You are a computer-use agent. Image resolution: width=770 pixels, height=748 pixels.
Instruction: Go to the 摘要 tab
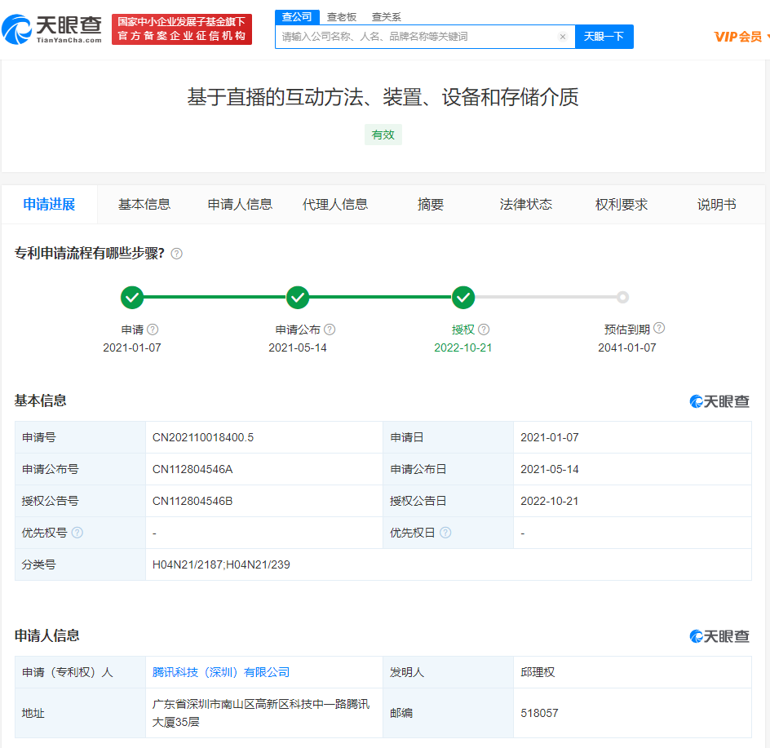click(431, 204)
